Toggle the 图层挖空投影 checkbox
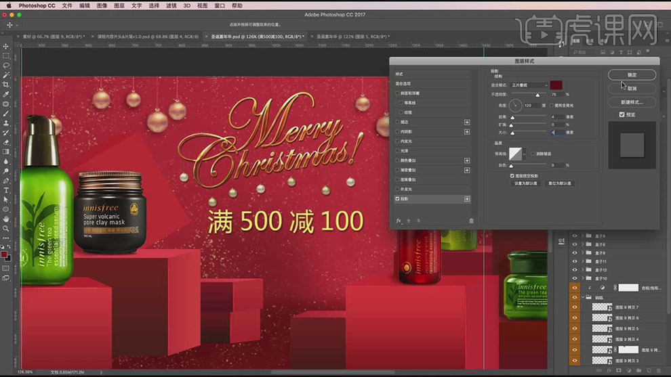The image size is (671, 377). tap(512, 176)
